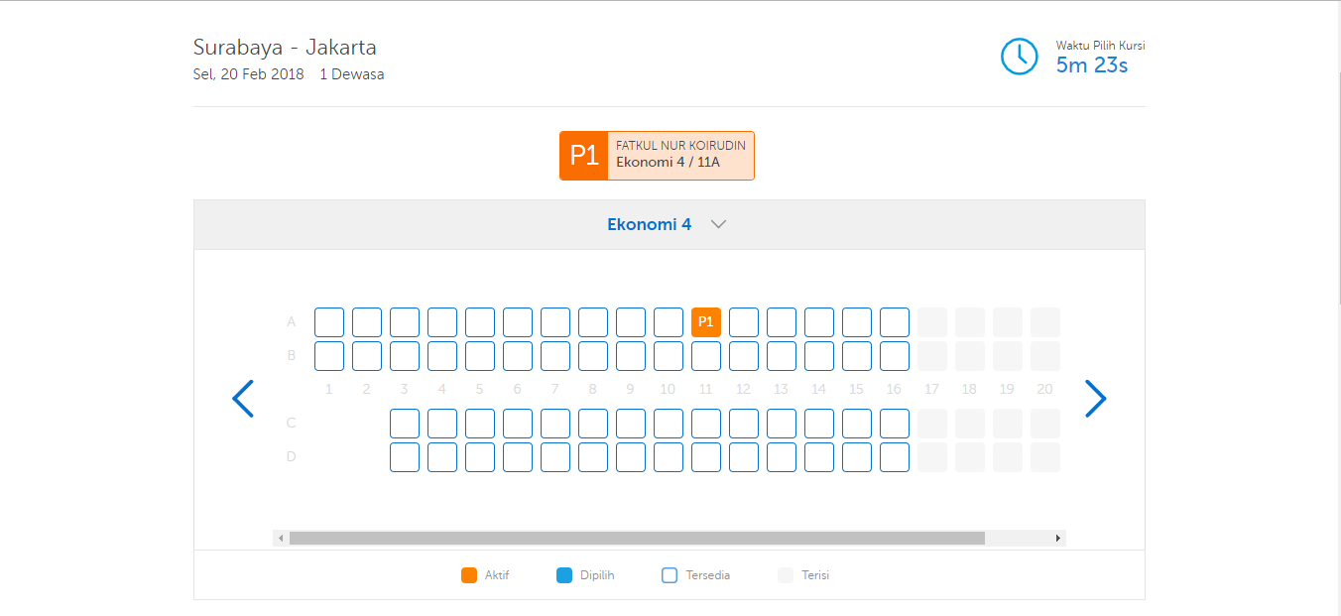This screenshot has height=616, width=1341.
Task: Select seat 1A in the seat map
Action: 329,322
